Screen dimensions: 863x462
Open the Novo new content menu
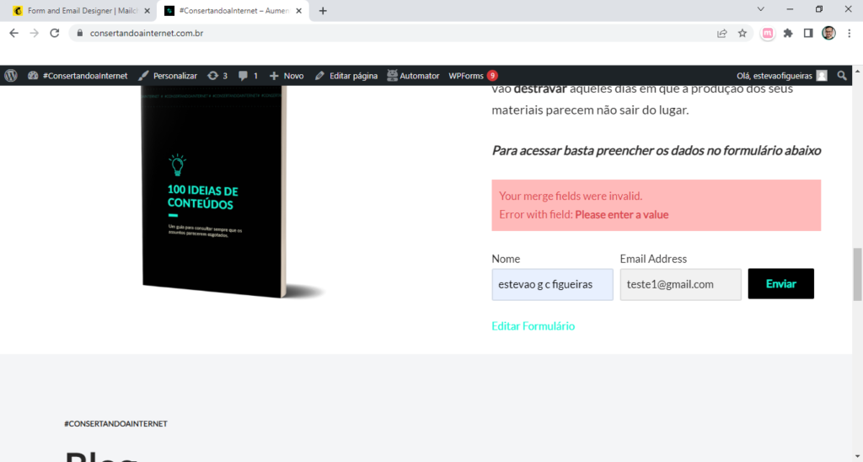(x=287, y=75)
